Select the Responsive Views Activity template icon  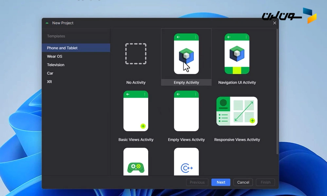(237, 111)
